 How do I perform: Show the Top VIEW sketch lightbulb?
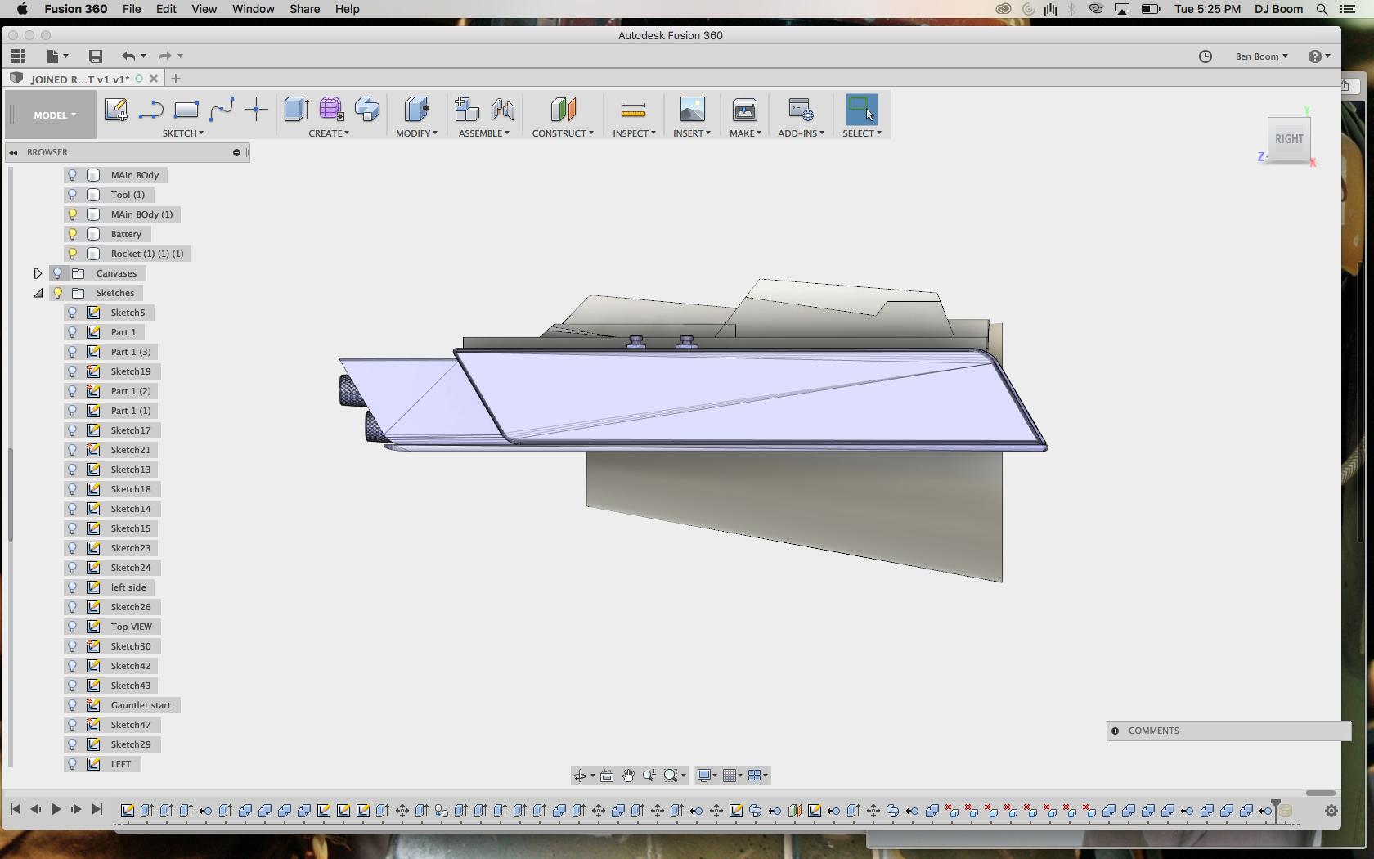(x=72, y=627)
